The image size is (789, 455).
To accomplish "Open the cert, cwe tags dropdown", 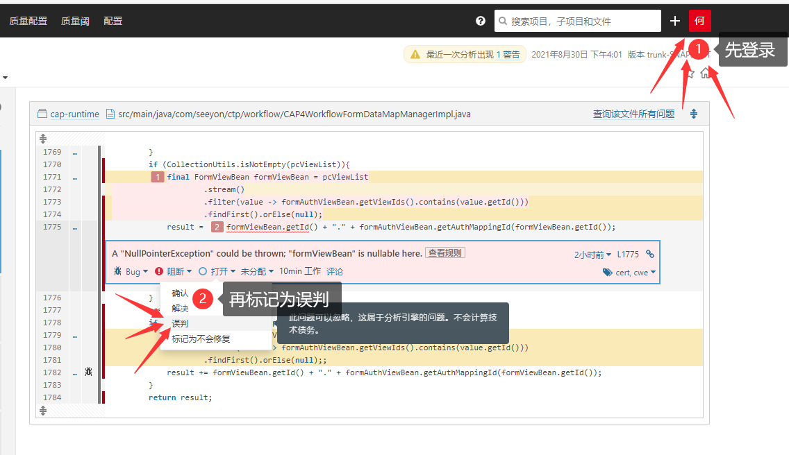I will pyautogui.click(x=630, y=273).
